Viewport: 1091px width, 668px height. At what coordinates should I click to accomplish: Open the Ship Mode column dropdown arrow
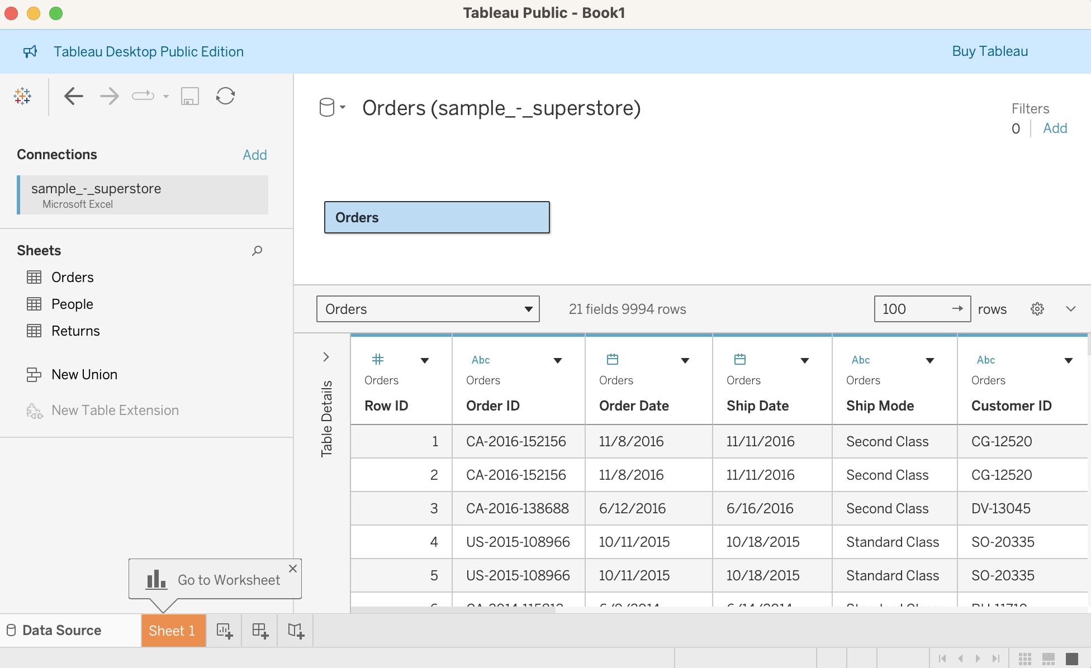(930, 360)
